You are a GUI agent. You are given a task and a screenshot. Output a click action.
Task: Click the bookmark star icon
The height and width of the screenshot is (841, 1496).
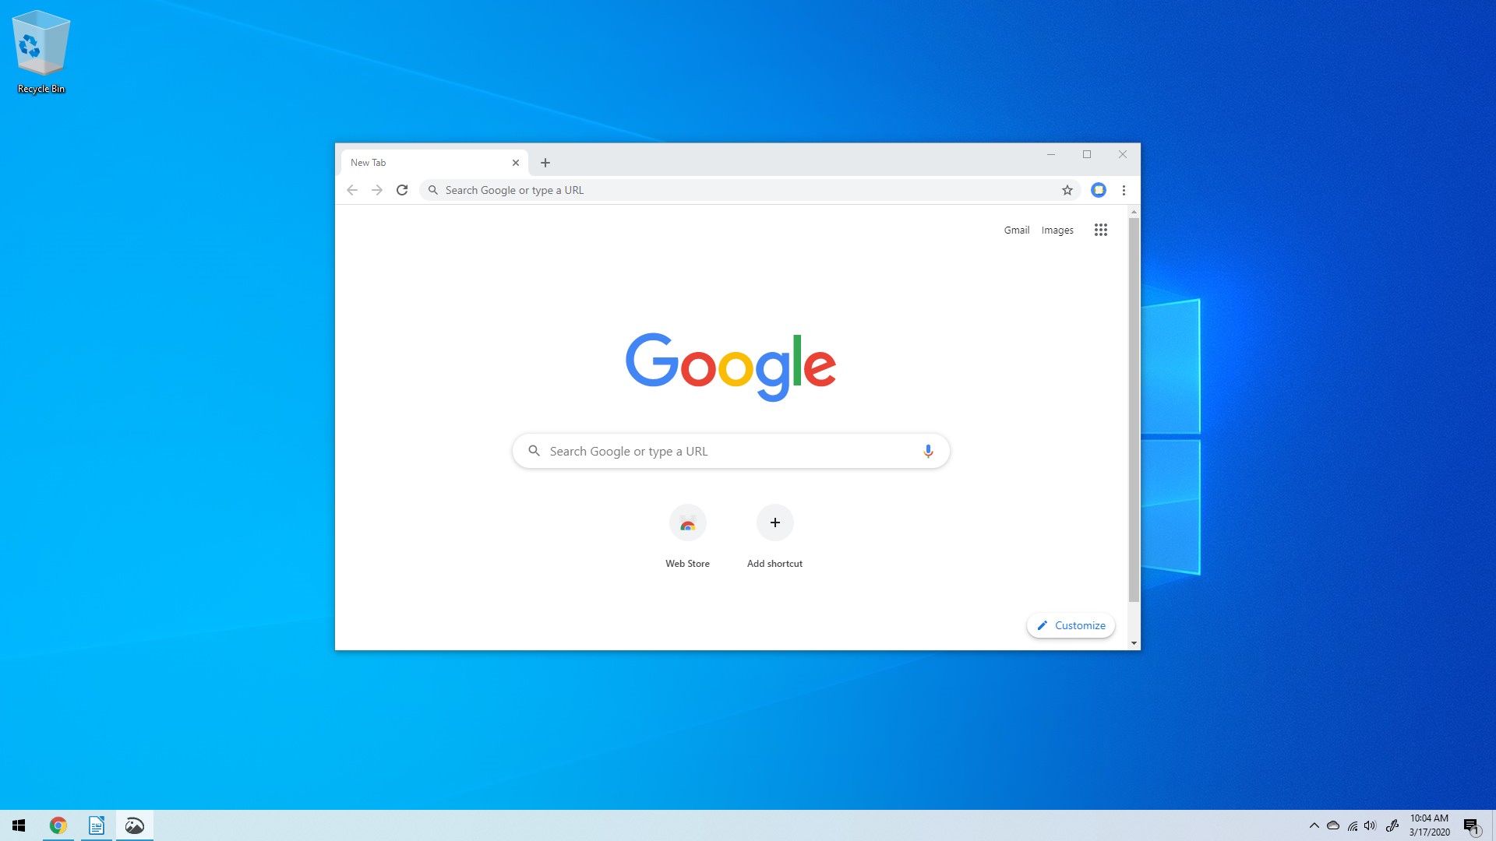pyautogui.click(x=1067, y=190)
